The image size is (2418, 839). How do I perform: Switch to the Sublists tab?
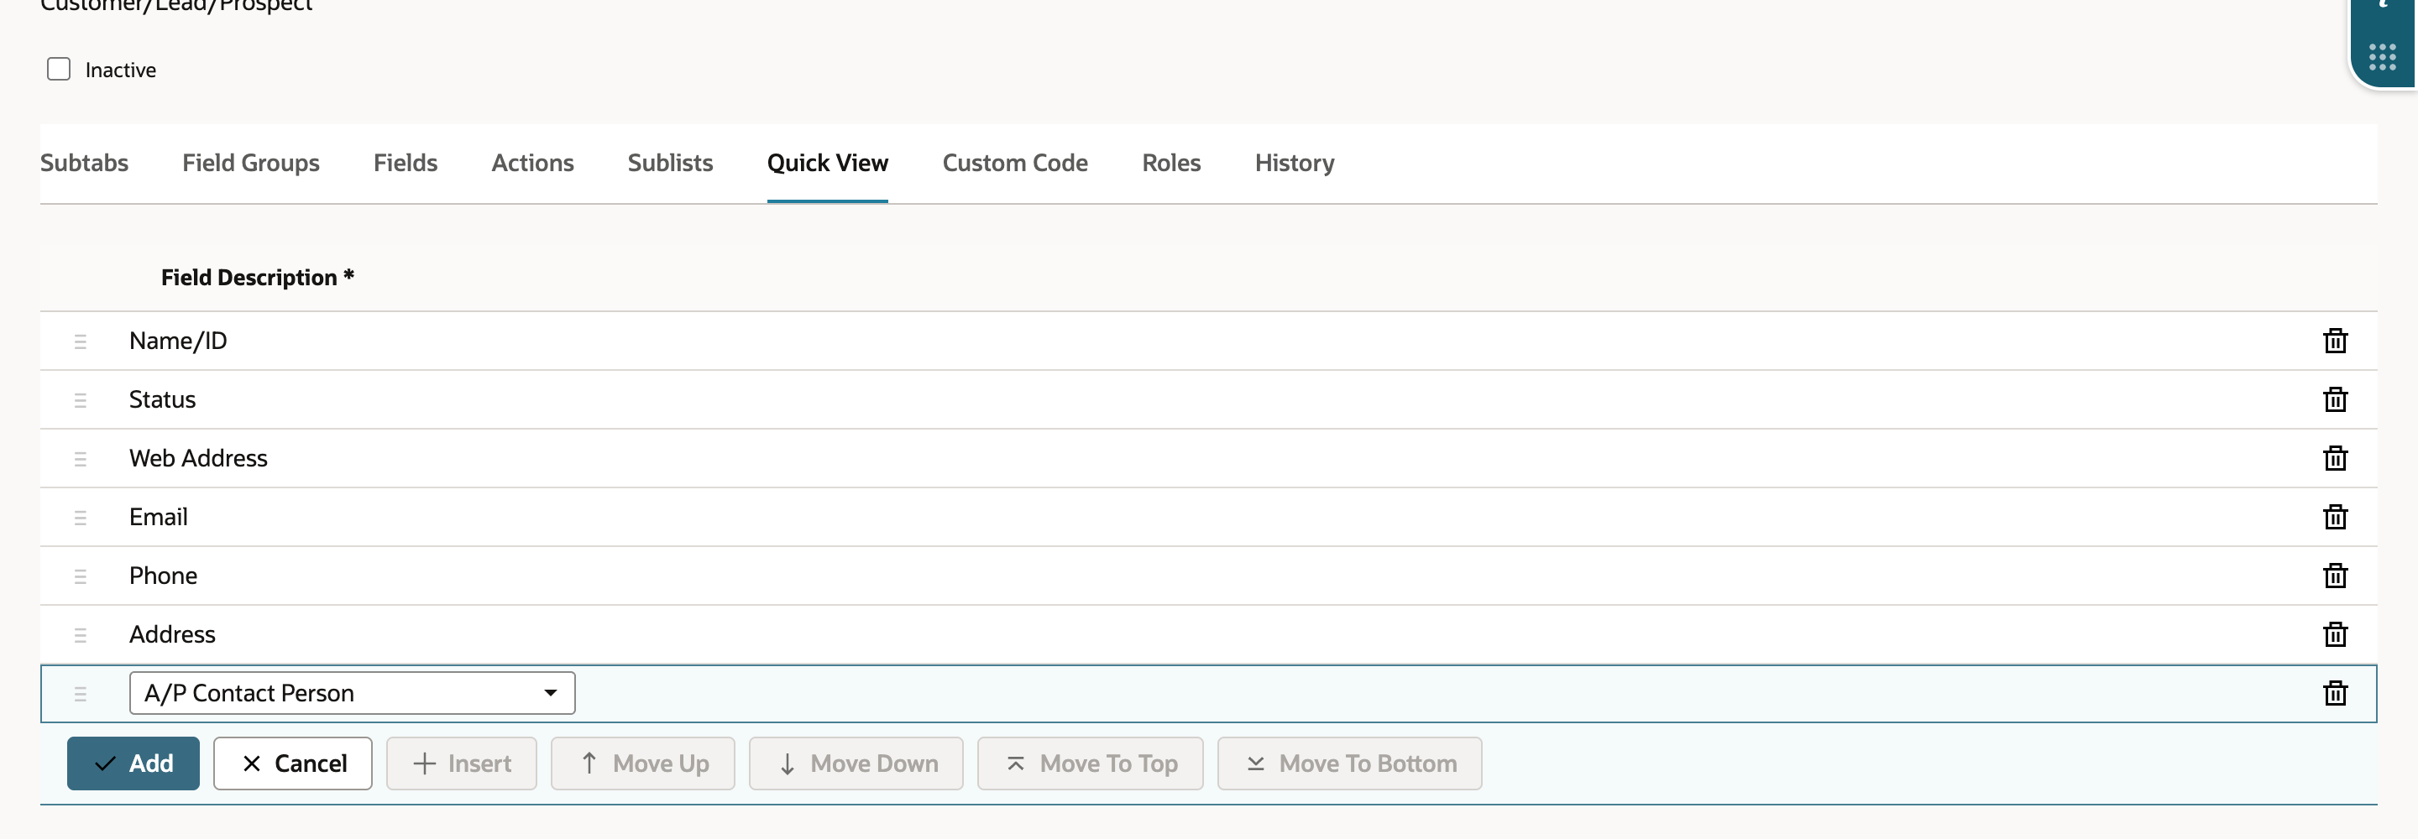[670, 164]
